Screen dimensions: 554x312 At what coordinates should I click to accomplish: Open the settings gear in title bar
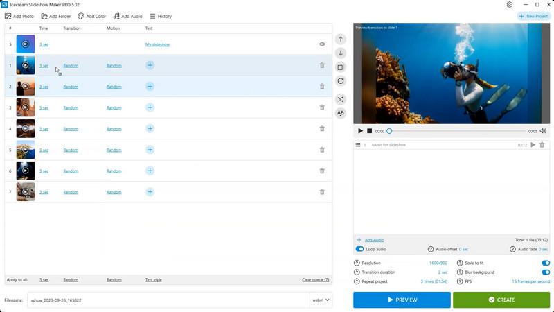510,5
